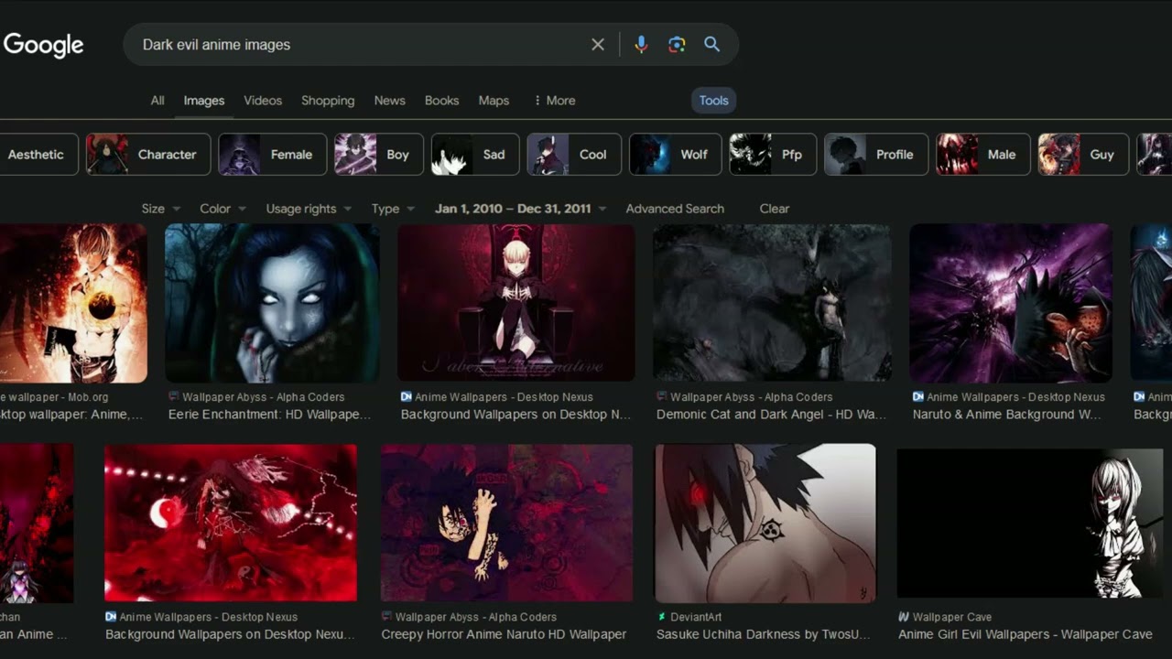Viewport: 1172px width, 659px height.
Task: Open the Anime Girl Evil Wallpapers title link
Action: coord(1025,634)
